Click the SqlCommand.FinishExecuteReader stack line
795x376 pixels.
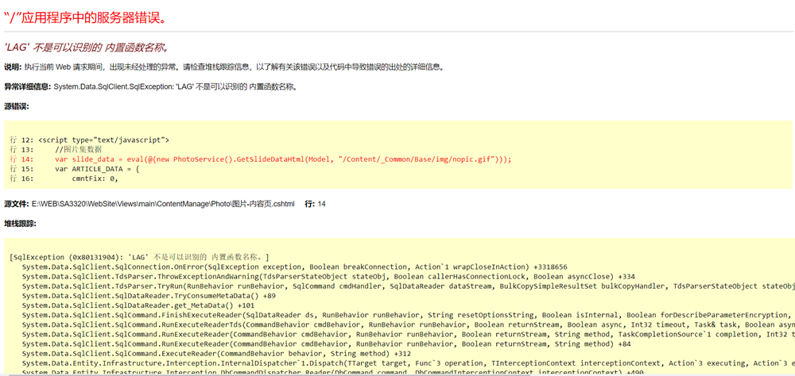397,315
